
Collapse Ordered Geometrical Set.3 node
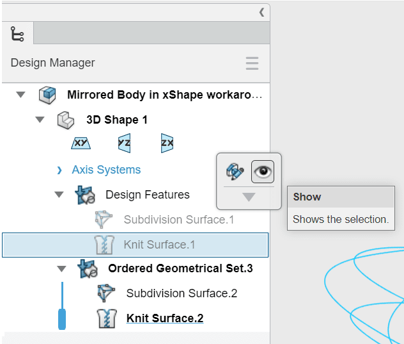61,269
